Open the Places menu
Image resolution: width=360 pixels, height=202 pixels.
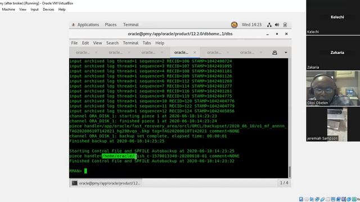111,25
